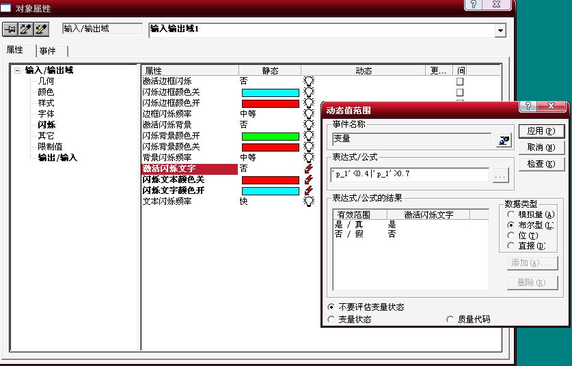Select 样式 in the property tree

coord(46,103)
